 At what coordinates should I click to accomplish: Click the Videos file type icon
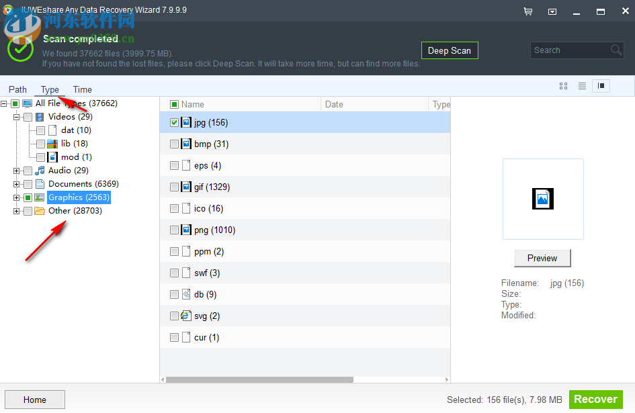pyautogui.click(x=40, y=116)
